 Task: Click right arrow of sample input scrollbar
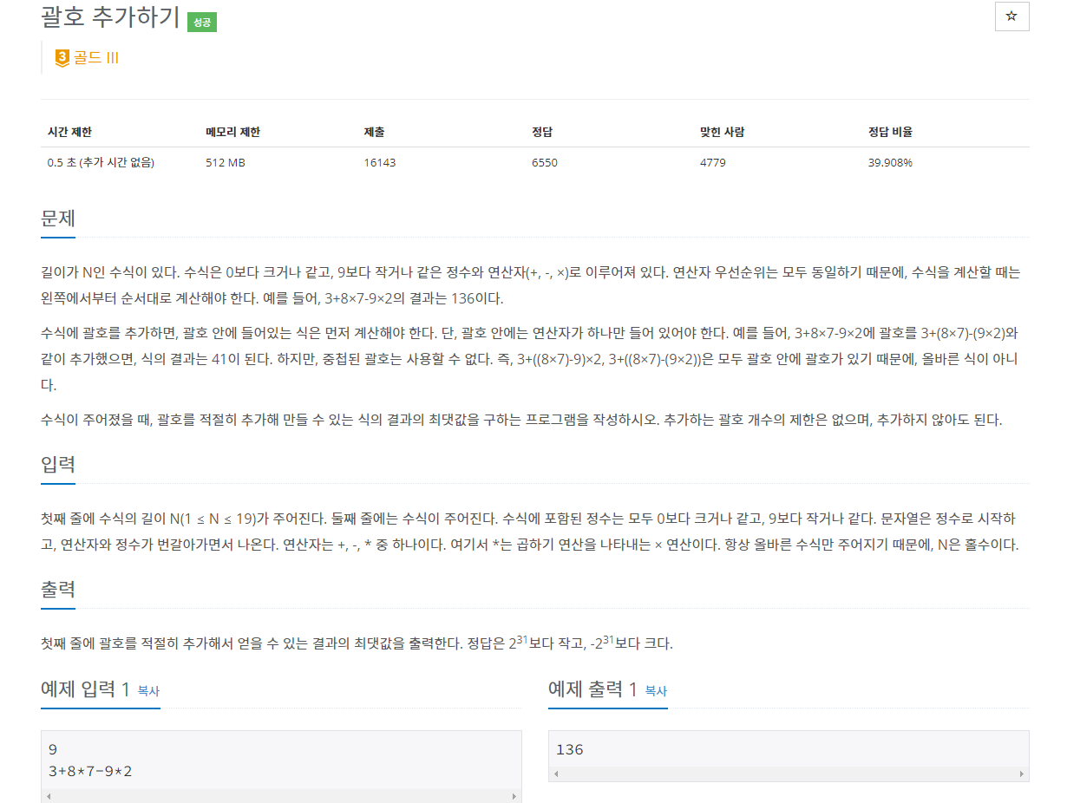[514, 795]
